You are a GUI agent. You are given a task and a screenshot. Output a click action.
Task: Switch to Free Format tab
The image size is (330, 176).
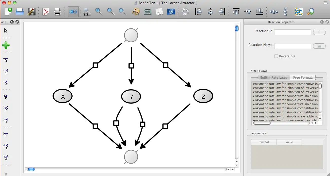tap(303, 77)
